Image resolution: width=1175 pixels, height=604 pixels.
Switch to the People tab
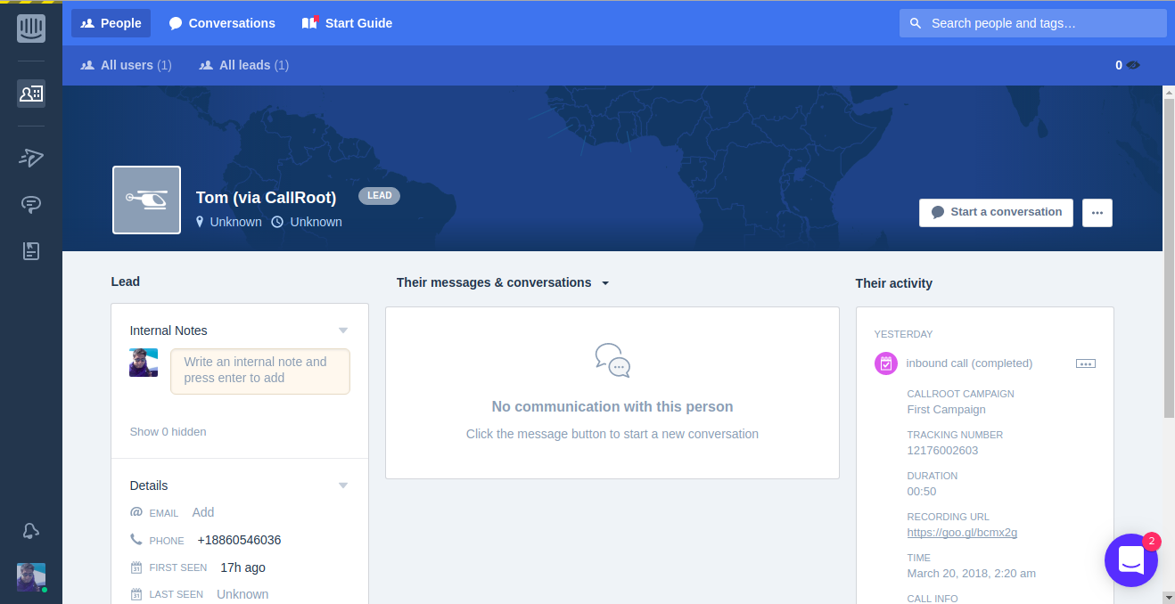(x=111, y=23)
